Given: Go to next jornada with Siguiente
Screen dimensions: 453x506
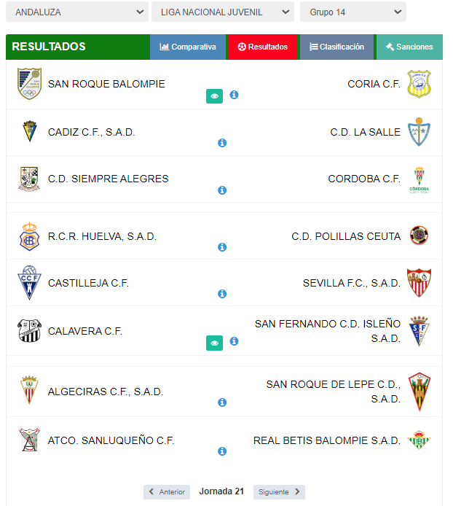Looking at the screenshot, I should click(x=279, y=492).
